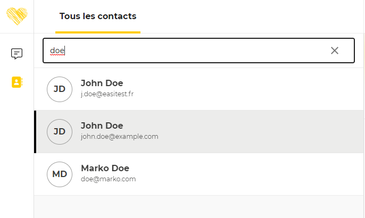Select the John Doe name above john.doe@example.com
Image resolution: width=365 pixels, height=218 pixels.
(102, 125)
